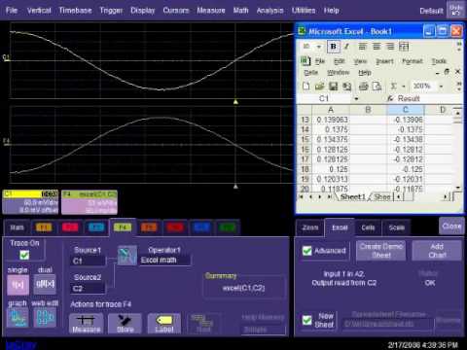This screenshot has height=350, width=467.
Task: Click the Excel horizontal scrollbar right arrow
Action: coord(445,196)
